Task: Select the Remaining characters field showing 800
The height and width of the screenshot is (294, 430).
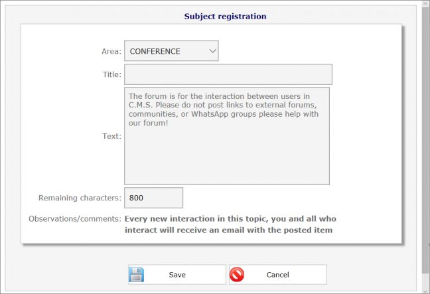Action: pyautogui.click(x=153, y=198)
